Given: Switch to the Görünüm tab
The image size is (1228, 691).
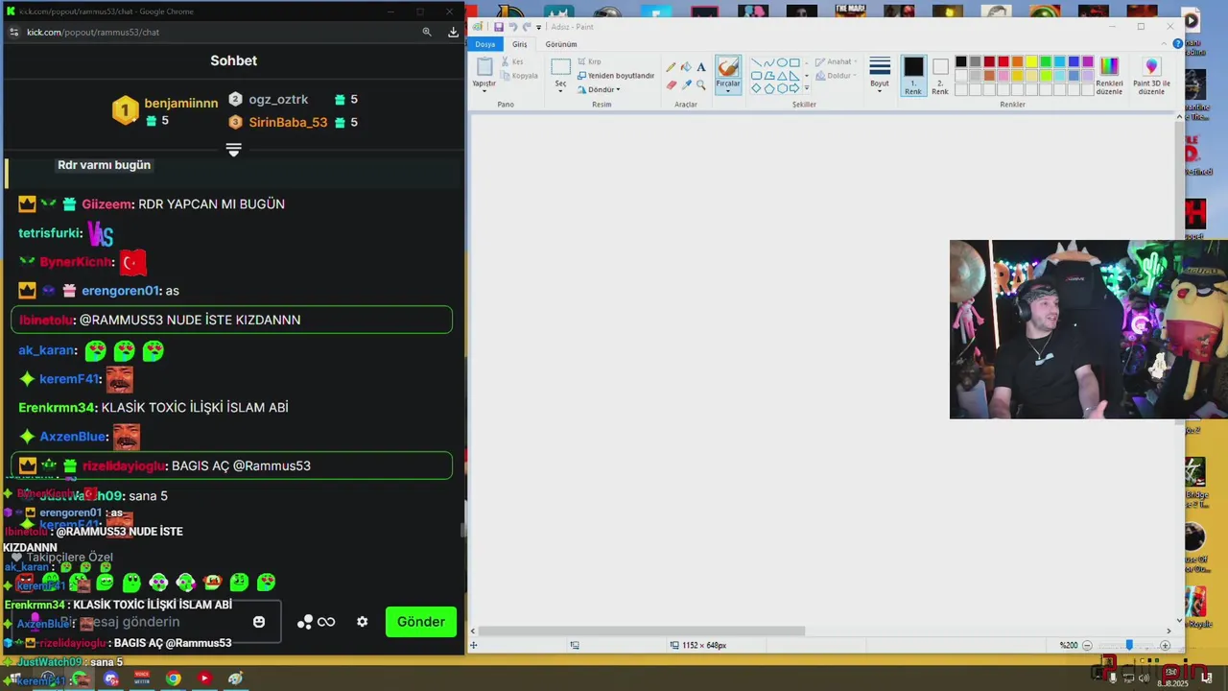Looking at the screenshot, I should click(561, 44).
